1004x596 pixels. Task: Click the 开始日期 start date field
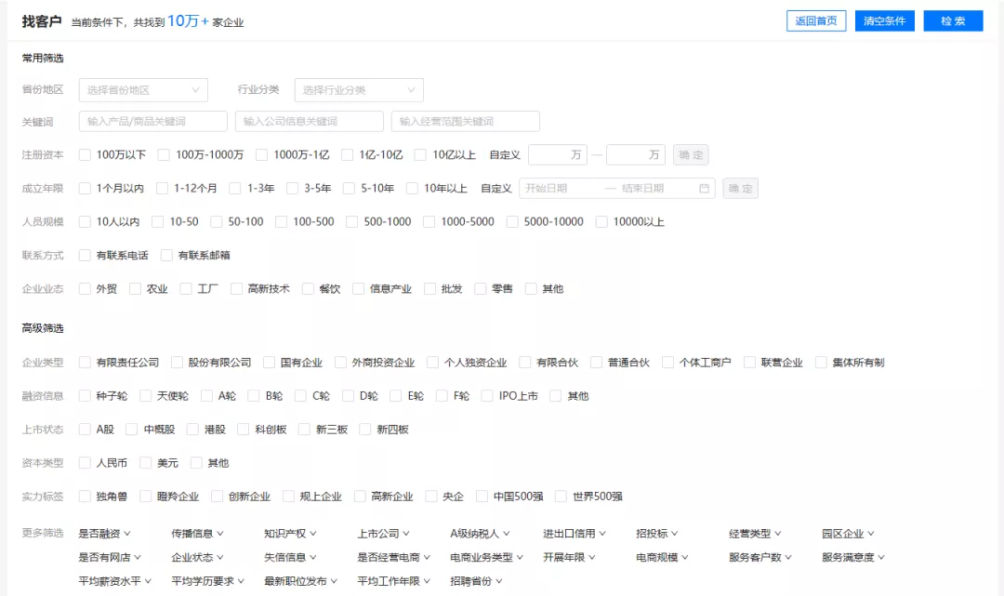point(560,188)
